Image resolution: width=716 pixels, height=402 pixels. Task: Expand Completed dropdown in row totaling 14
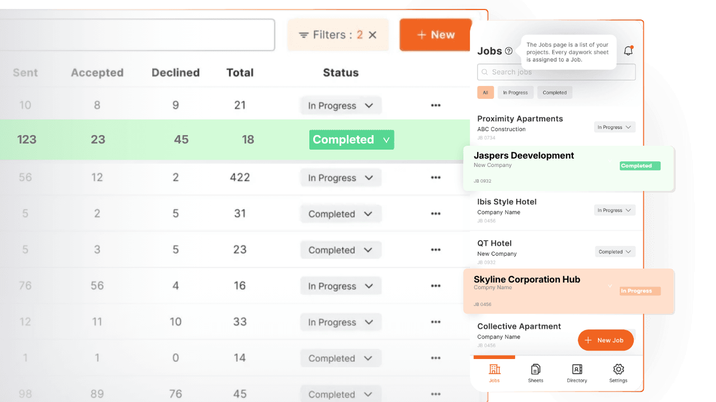click(341, 358)
